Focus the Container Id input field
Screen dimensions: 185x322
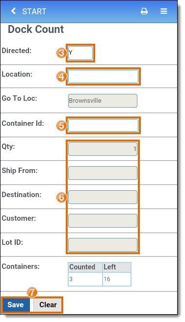coord(103,125)
